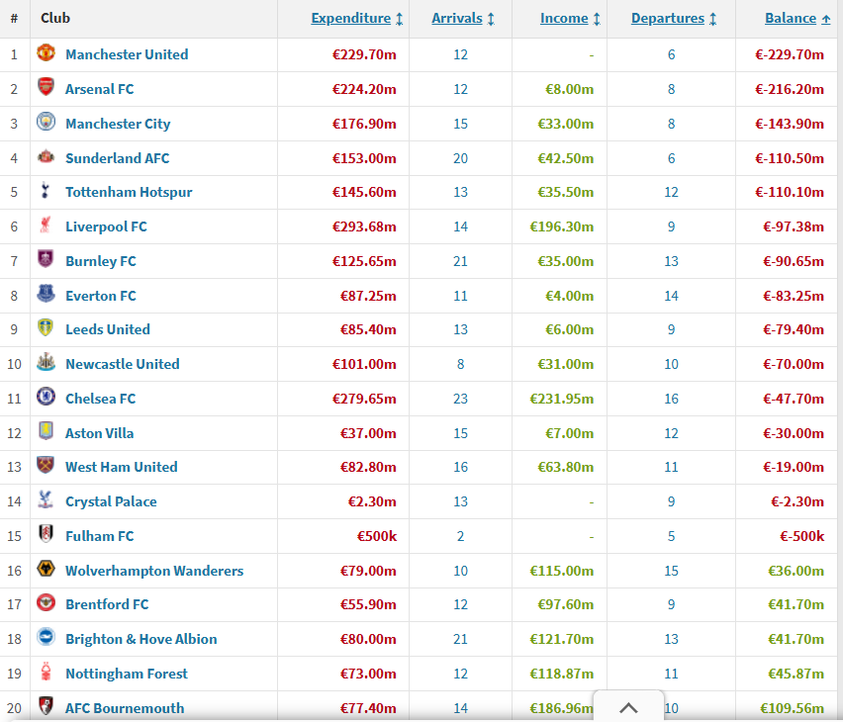Open the Manchester City club link
843x722 pixels.
click(118, 124)
